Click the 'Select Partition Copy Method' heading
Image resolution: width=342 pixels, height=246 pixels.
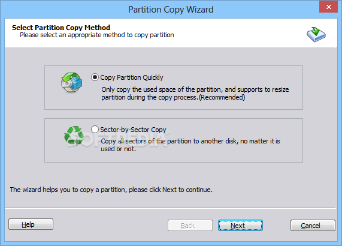(x=61, y=28)
